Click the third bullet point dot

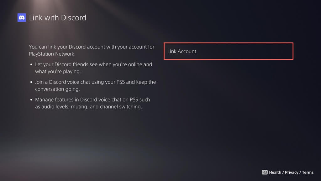[x=31, y=100]
